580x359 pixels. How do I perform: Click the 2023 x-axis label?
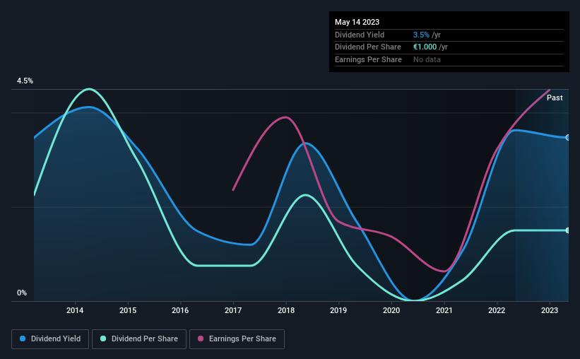click(550, 310)
